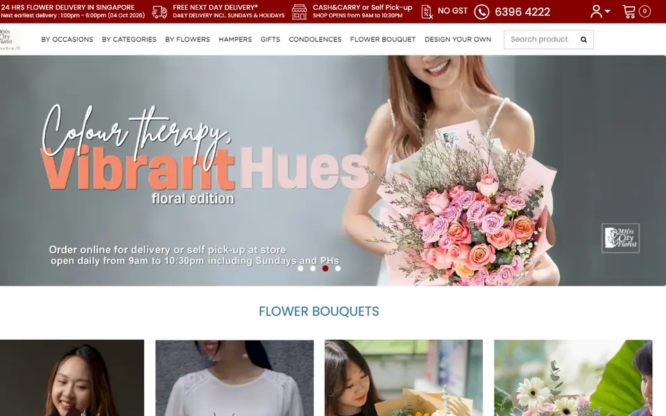Open fourth bouquet thumbnail with white gerberas
Image resolution: width=666 pixels, height=416 pixels.
573,378
